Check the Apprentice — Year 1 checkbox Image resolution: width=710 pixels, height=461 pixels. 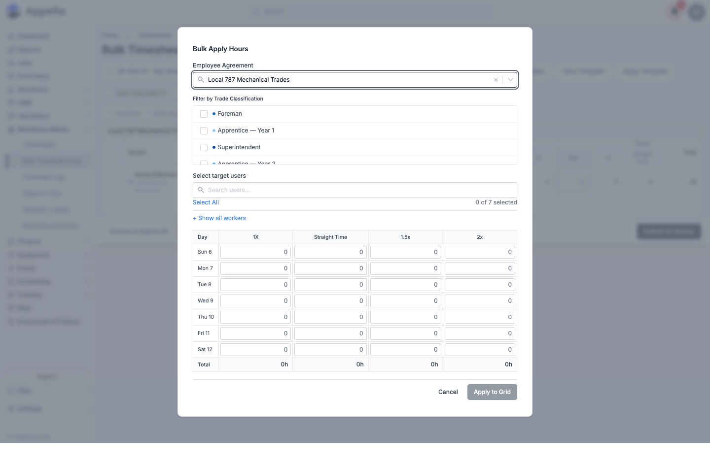click(204, 131)
